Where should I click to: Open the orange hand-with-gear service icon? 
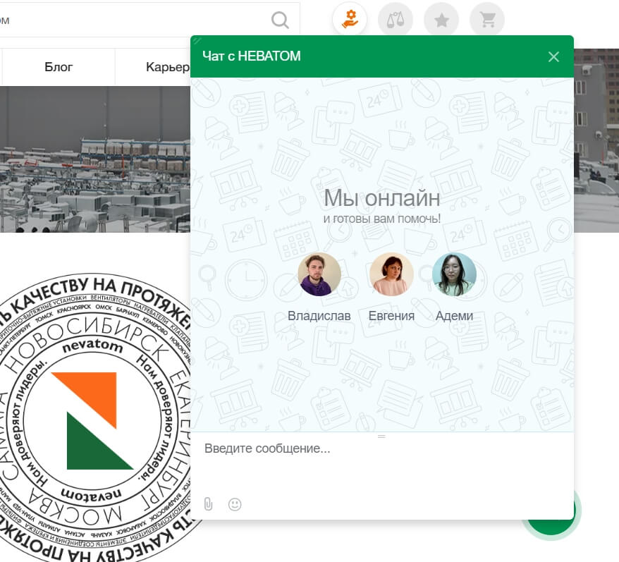click(x=350, y=20)
